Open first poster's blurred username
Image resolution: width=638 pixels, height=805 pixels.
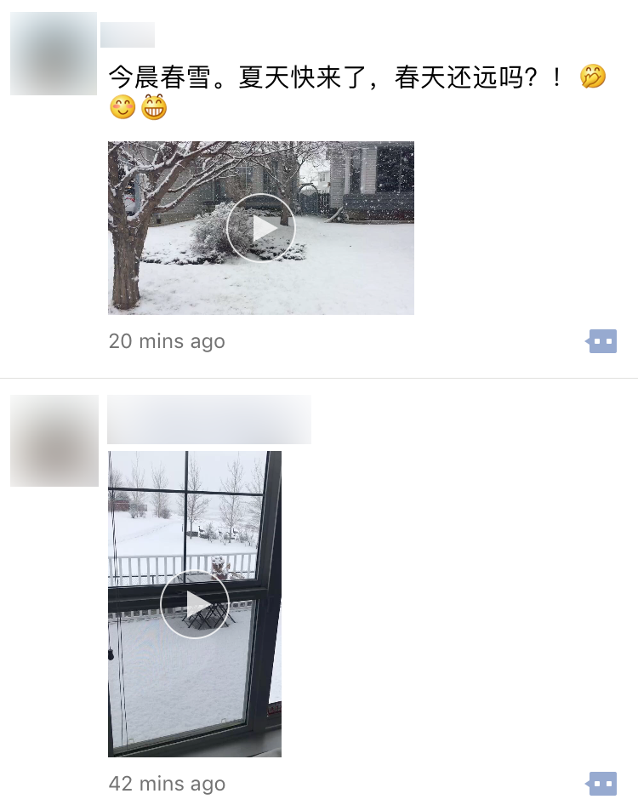pyautogui.click(x=128, y=35)
